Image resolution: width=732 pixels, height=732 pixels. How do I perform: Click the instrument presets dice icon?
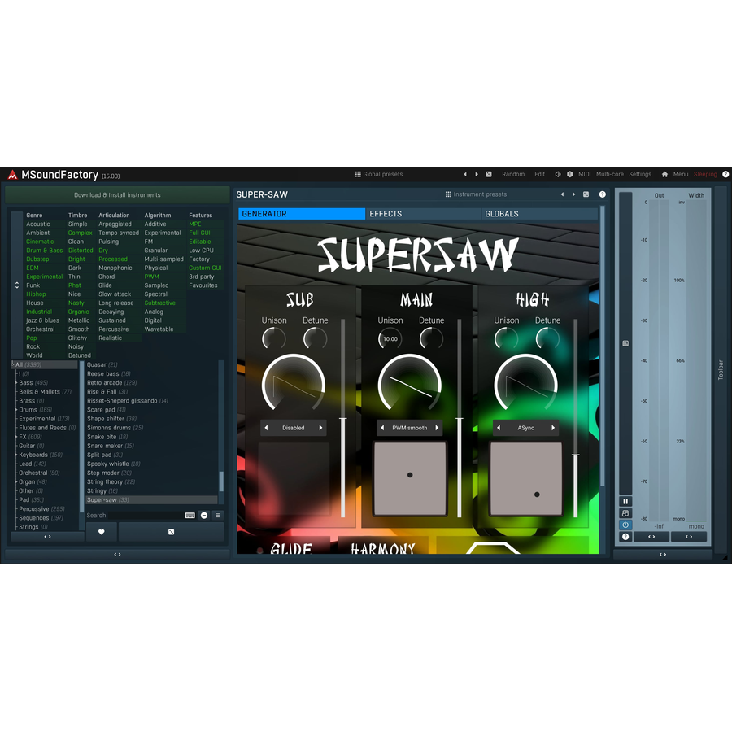pyautogui.click(x=586, y=194)
